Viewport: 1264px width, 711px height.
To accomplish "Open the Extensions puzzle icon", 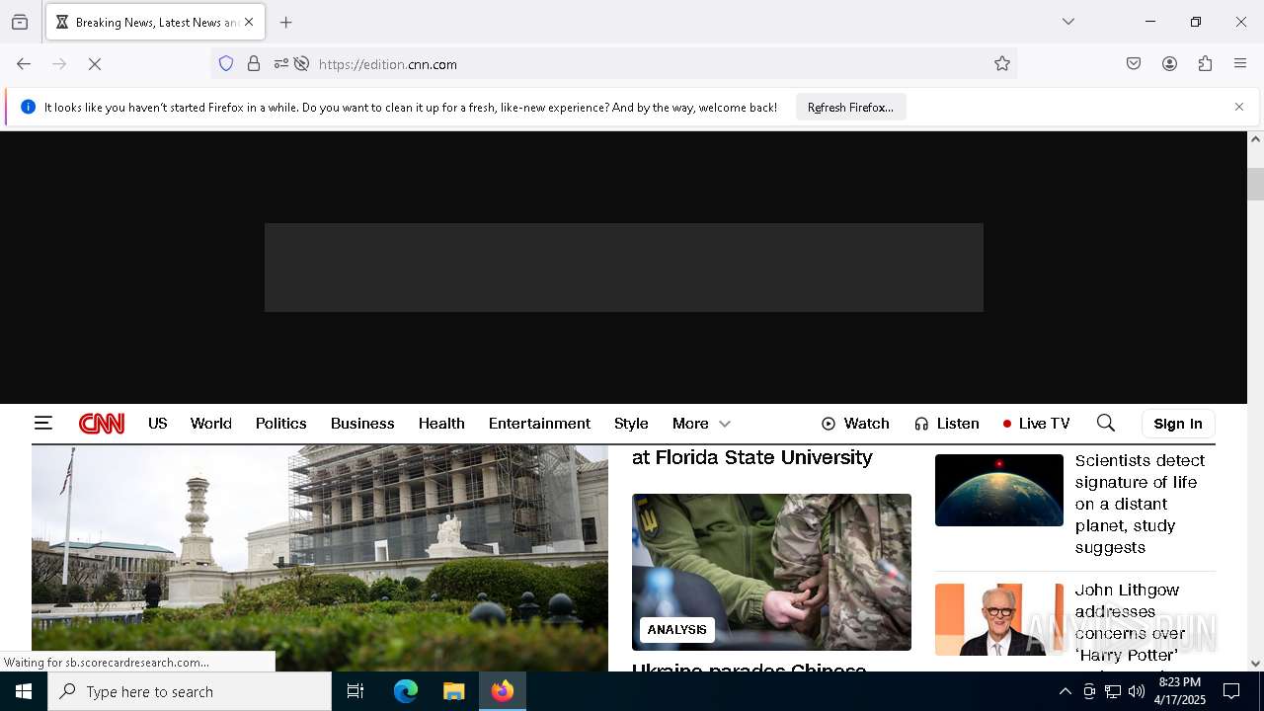I will (x=1205, y=64).
